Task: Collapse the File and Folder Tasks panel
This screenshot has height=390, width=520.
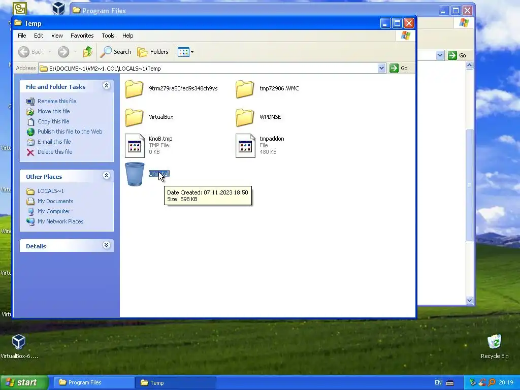Action: coord(106,86)
